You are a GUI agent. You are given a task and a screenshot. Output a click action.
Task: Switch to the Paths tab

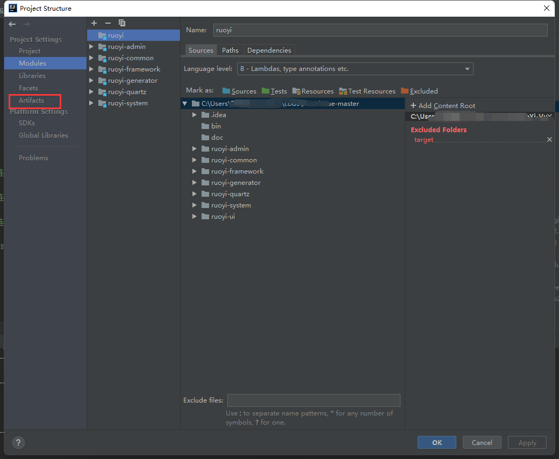pyautogui.click(x=230, y=50)
